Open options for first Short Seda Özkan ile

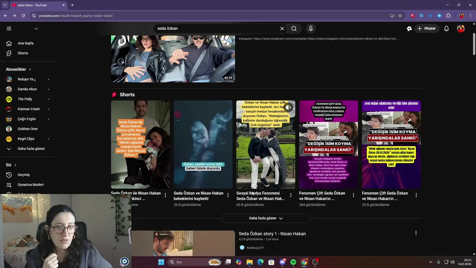(165, 195)
